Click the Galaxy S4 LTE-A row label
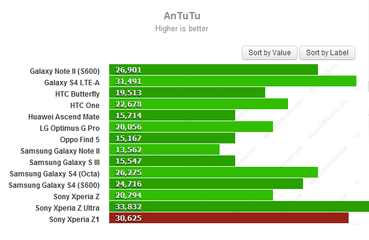369x240 pixels. coord(72,83)
